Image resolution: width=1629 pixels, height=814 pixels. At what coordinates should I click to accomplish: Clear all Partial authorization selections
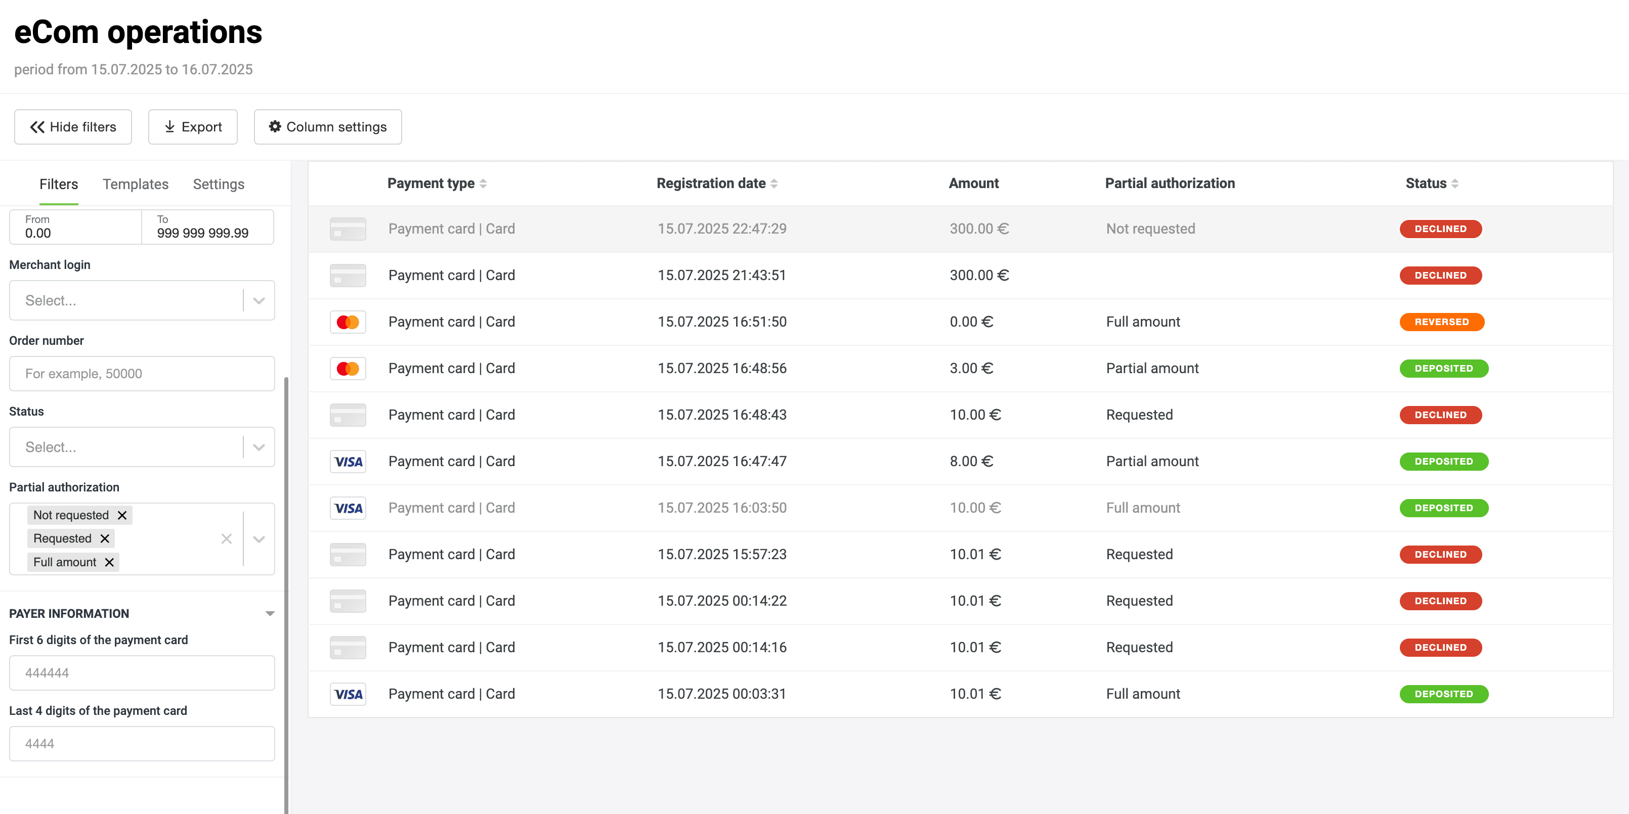click(x=227, y=538)
